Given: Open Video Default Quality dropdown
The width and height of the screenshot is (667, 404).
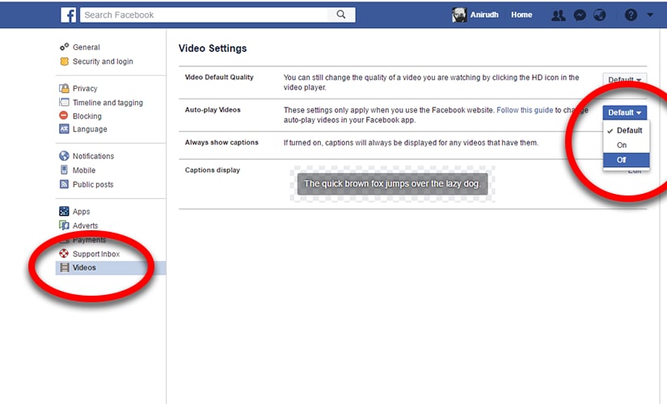Looking at the screenshot, I should 624,79.
